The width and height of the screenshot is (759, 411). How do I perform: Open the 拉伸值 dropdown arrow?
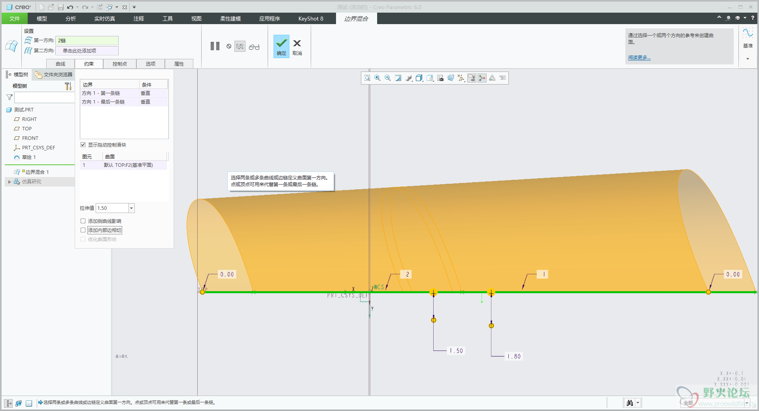(131, 208)
